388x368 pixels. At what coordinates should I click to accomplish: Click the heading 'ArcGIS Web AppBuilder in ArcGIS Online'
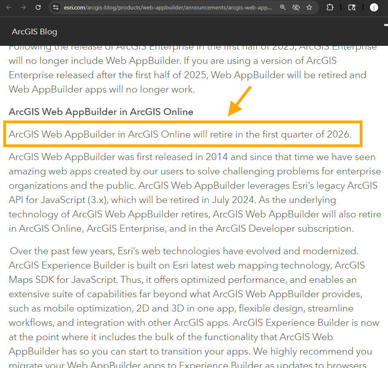101,112
